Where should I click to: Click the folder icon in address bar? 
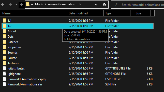click(x=28, y=4)
